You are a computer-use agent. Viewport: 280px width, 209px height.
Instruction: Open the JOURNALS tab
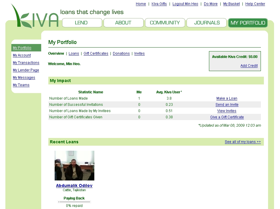(x=207, y=23)
